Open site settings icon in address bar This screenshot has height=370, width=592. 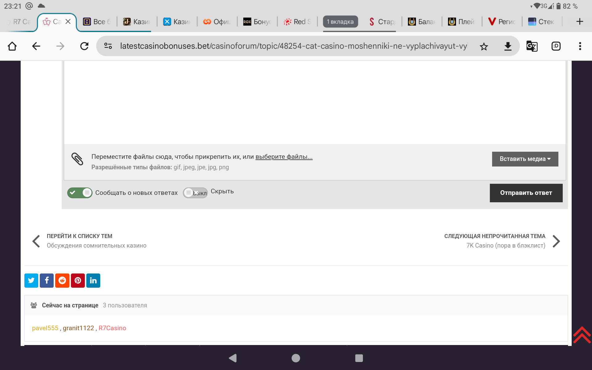108,46
